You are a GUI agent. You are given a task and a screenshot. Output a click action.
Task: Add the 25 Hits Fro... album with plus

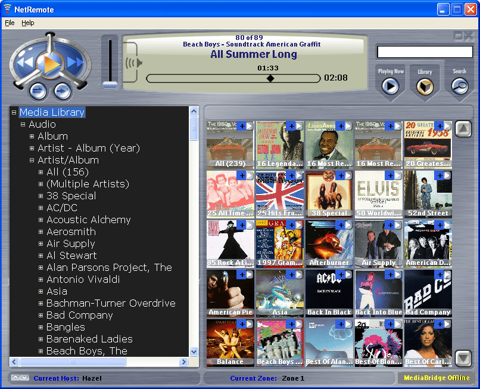click(x=291, y=176)
